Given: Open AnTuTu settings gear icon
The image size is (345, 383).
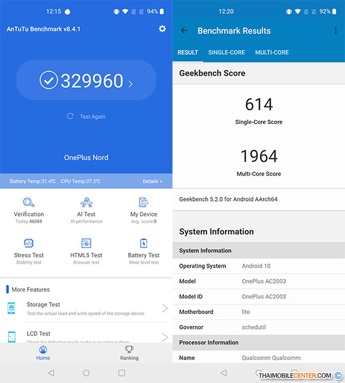Looking at the screenshot, I should pos(162,29).
